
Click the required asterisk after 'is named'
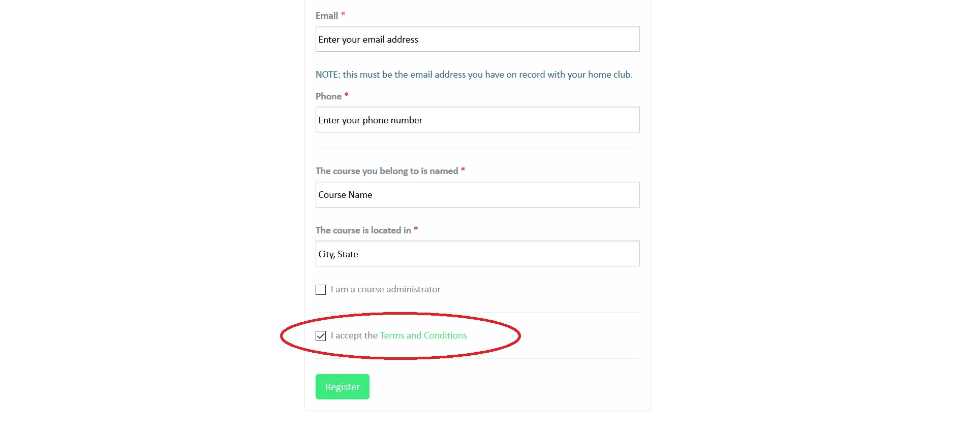click(x=463, y=169)
